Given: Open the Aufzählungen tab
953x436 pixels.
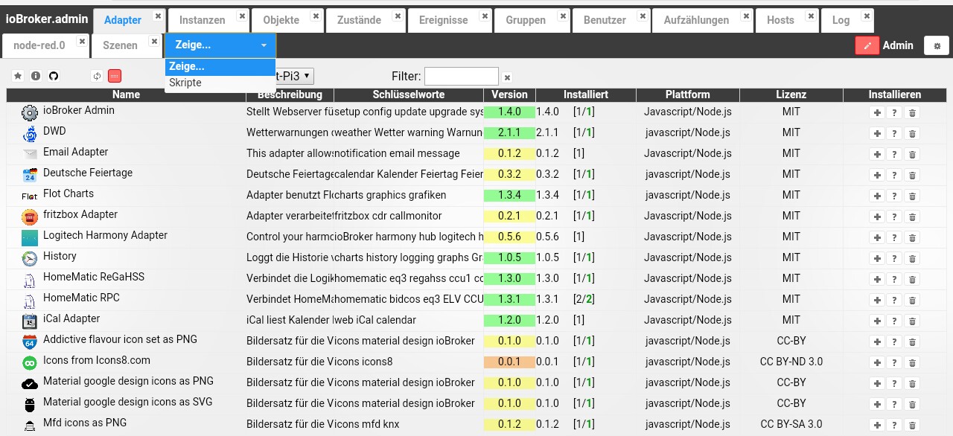Looking at the screenshot, I should 696,20.
